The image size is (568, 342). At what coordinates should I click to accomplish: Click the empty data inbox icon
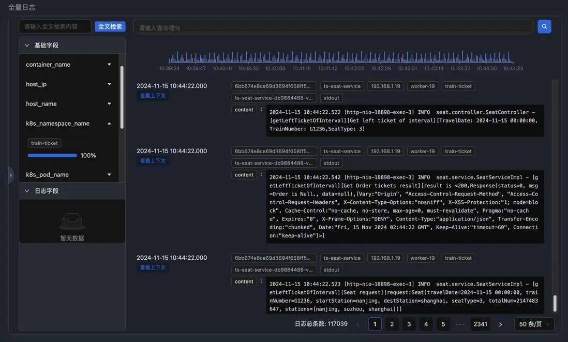tap(72, 222)
